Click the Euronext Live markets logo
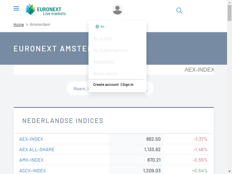The image size is (232, 174). (46, 10)
